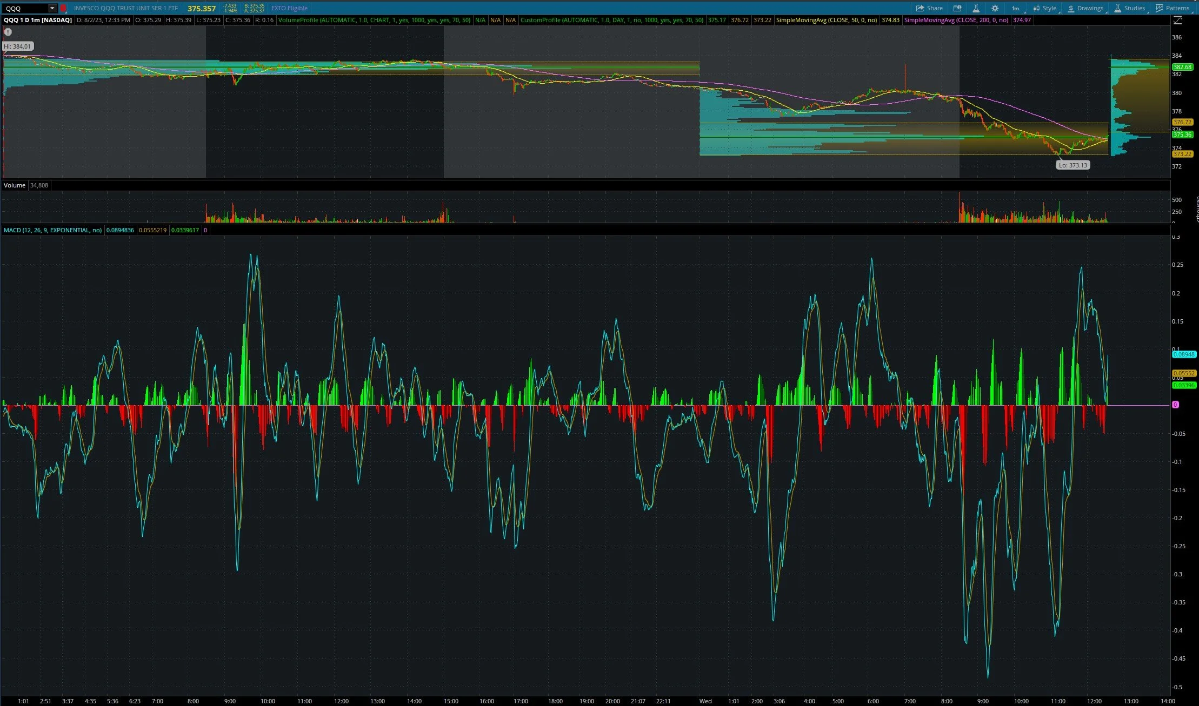1199x706 pixels.
Task: Click the EXTO Eligible link
Action: 289,8
